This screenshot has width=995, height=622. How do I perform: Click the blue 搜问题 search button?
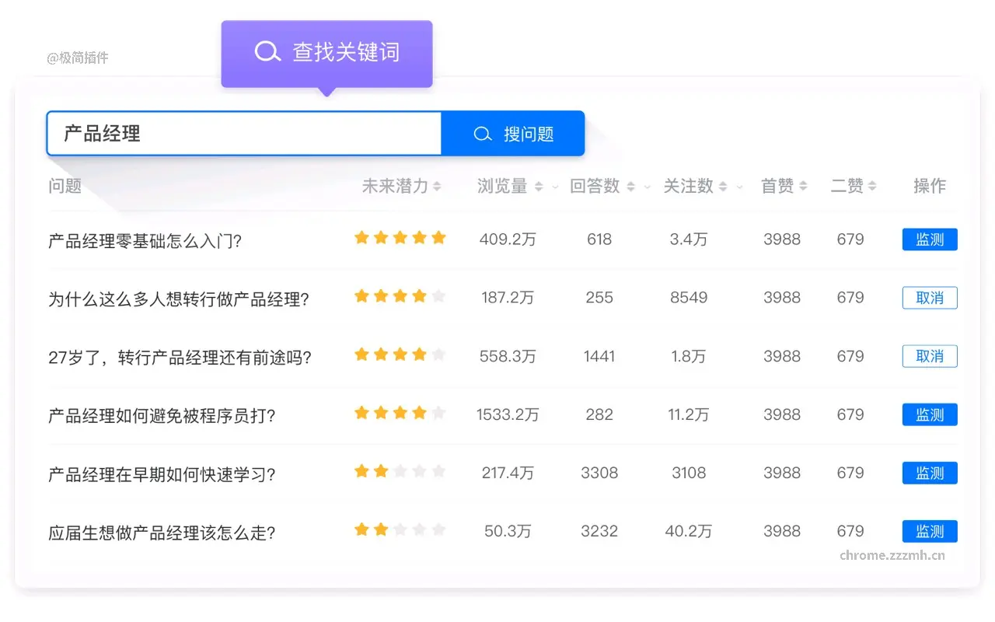coord(513,133)
